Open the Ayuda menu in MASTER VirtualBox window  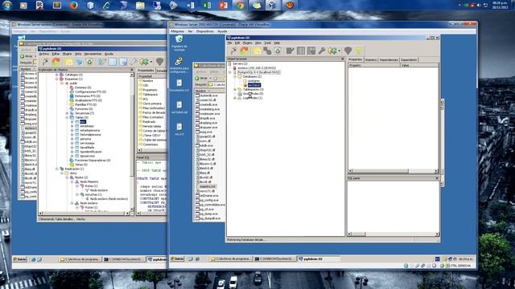coord(222,31)
